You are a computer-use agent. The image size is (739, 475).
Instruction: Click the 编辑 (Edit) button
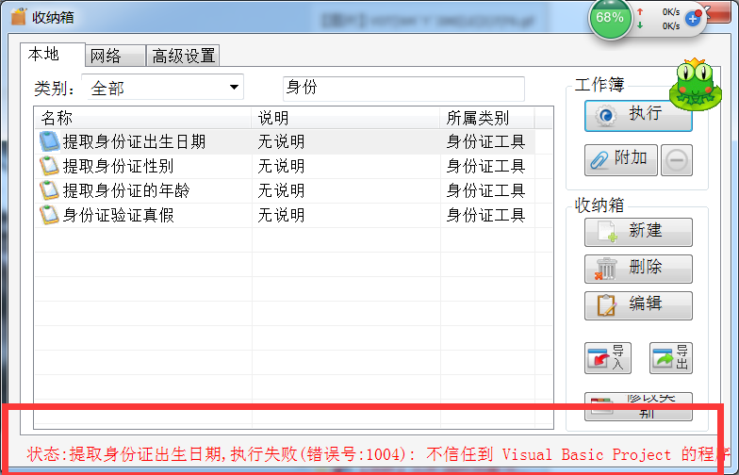[638, 305]
